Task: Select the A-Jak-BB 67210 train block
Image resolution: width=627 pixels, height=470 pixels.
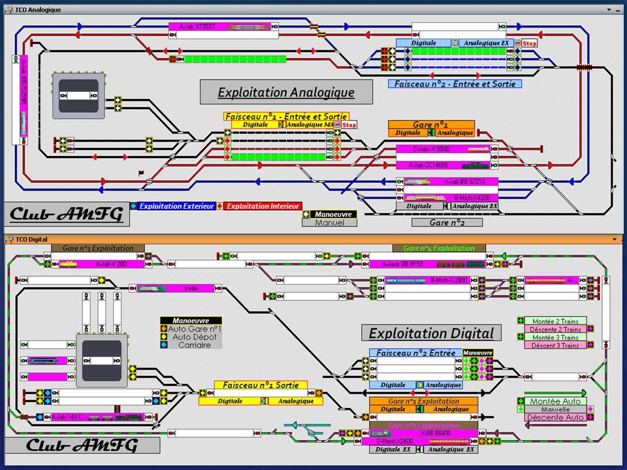Action: point(451,181)
